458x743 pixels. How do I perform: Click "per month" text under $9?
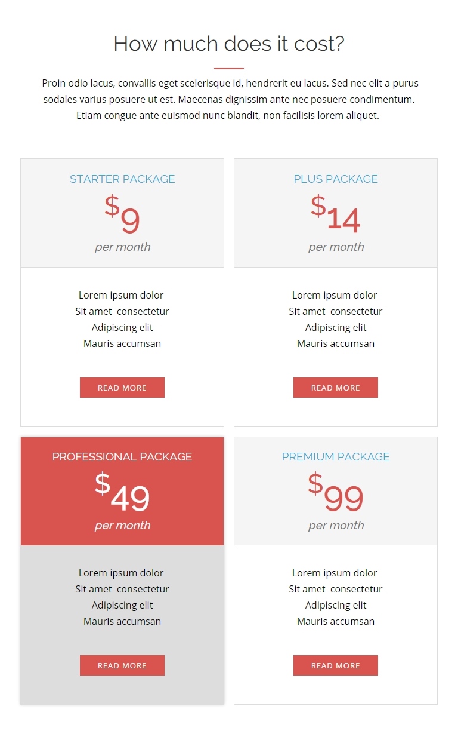122,247
